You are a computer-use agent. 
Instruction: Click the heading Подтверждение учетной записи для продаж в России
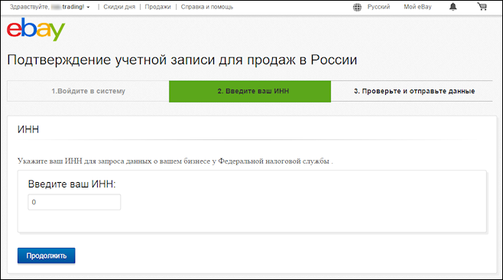point(182,60)
